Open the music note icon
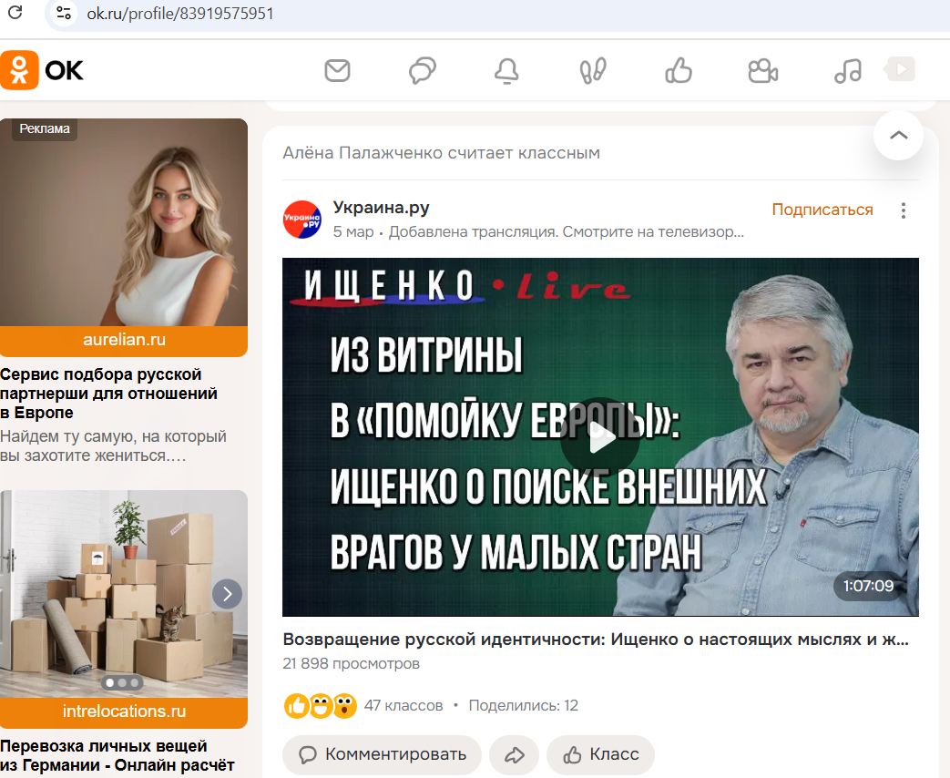The image size is (950, 778). (x=848, y=71)
